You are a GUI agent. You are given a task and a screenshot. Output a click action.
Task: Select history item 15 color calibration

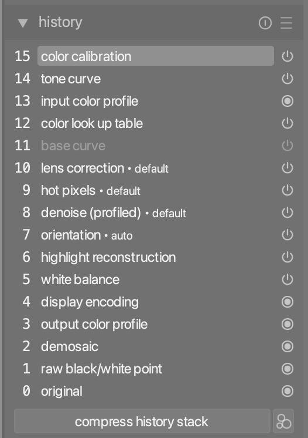[156, 56]
